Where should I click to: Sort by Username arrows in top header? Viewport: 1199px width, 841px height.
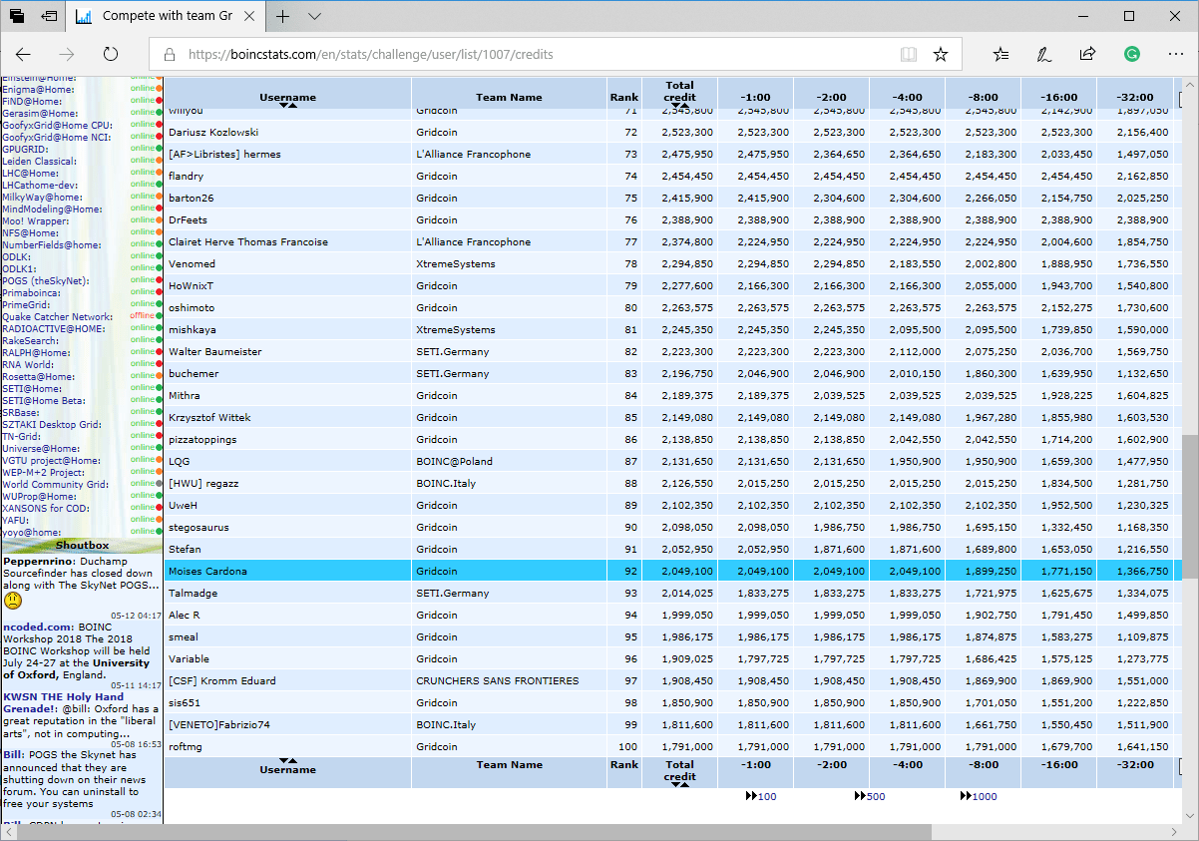click(287, 105)
